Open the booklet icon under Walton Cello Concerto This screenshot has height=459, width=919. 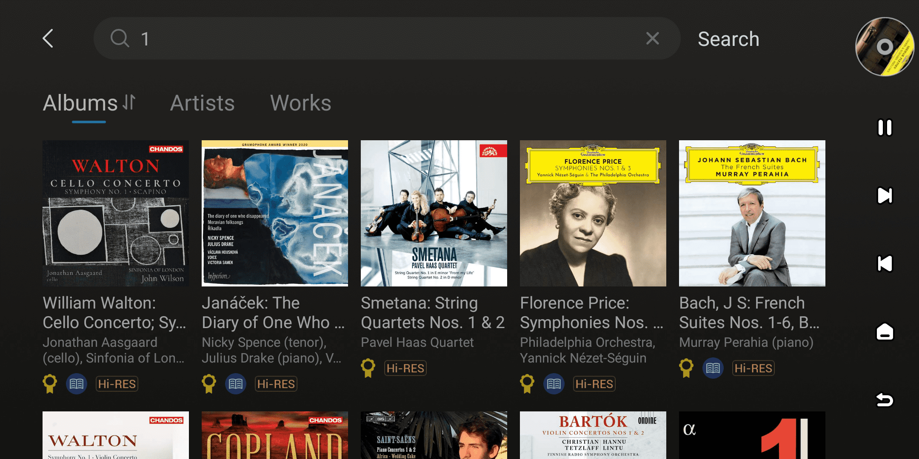coord(77,384)
